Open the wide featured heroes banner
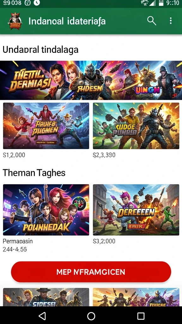This screenshot has height=324, width=182. 91,80
